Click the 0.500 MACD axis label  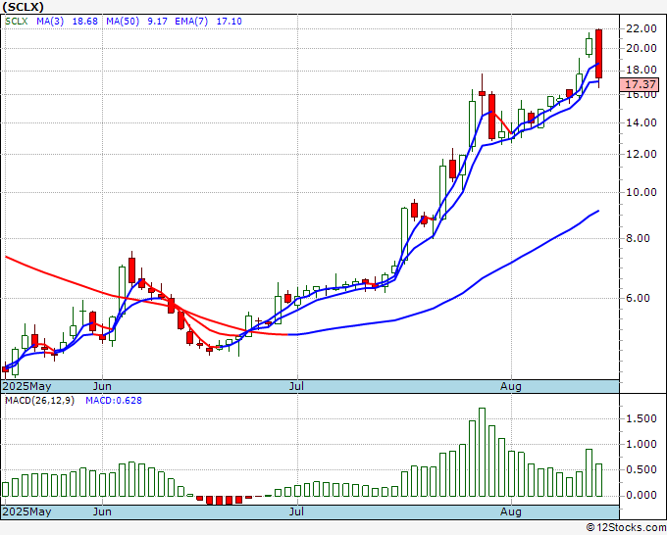(x=641, y=470)
